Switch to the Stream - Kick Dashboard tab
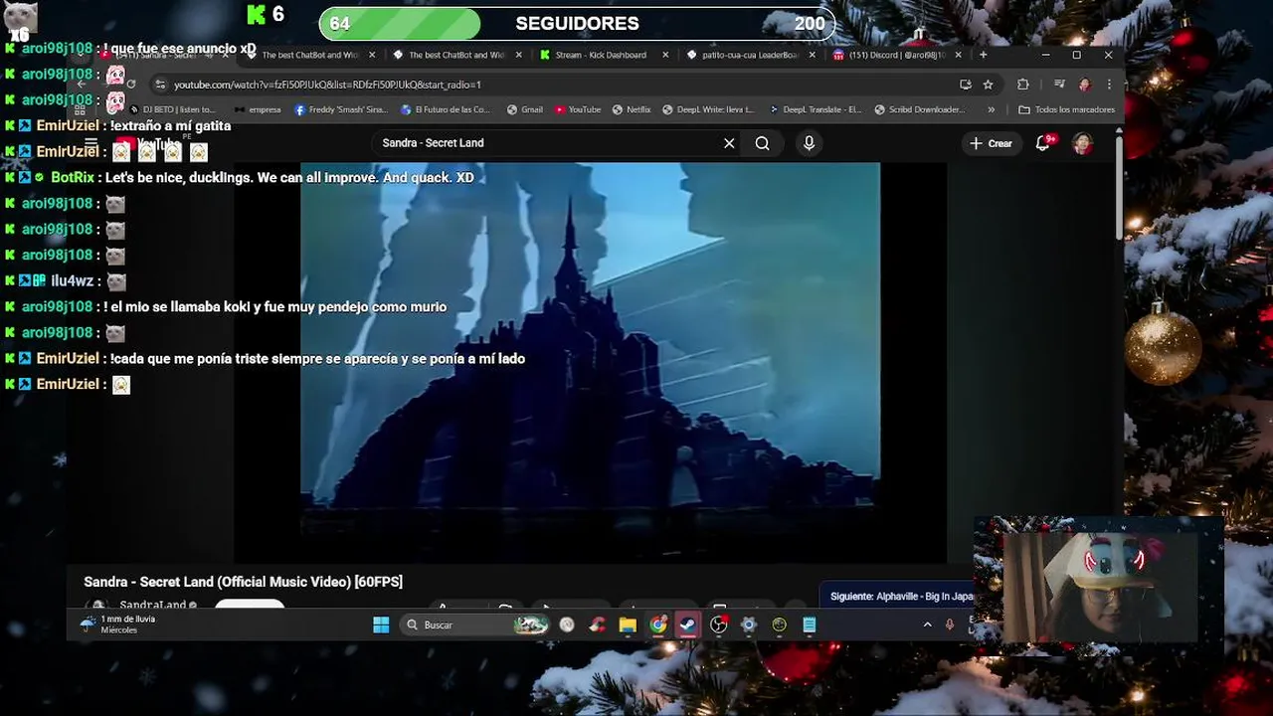The height and width of the screenshot is (716, 1273). (600, 56)
